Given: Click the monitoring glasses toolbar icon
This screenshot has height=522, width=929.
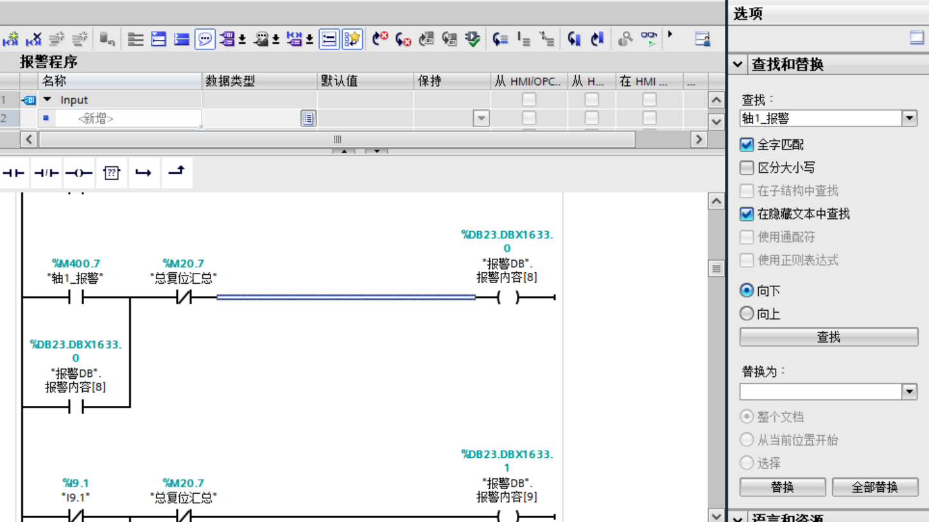Looking at the screenshot, I should tap(650, 39).
